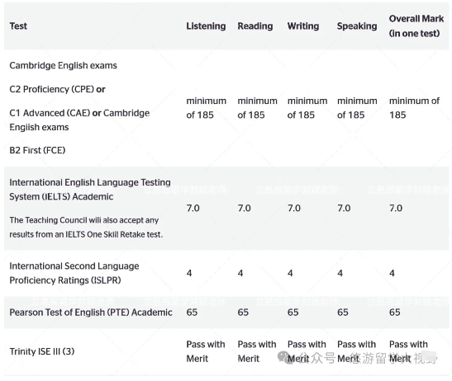Select the Trinity ISE III (3) text
The width and height of the screenshot is (452, 381).
[42, 351]
